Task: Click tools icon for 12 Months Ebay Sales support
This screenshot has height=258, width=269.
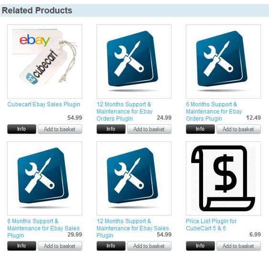Action: point(134,178)
